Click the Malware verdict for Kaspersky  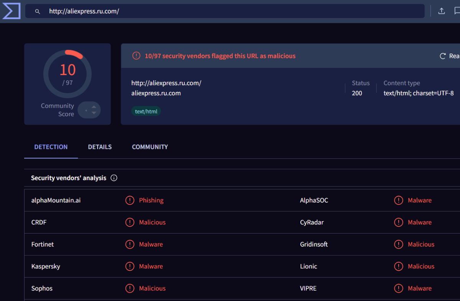[x=151, y=266]
